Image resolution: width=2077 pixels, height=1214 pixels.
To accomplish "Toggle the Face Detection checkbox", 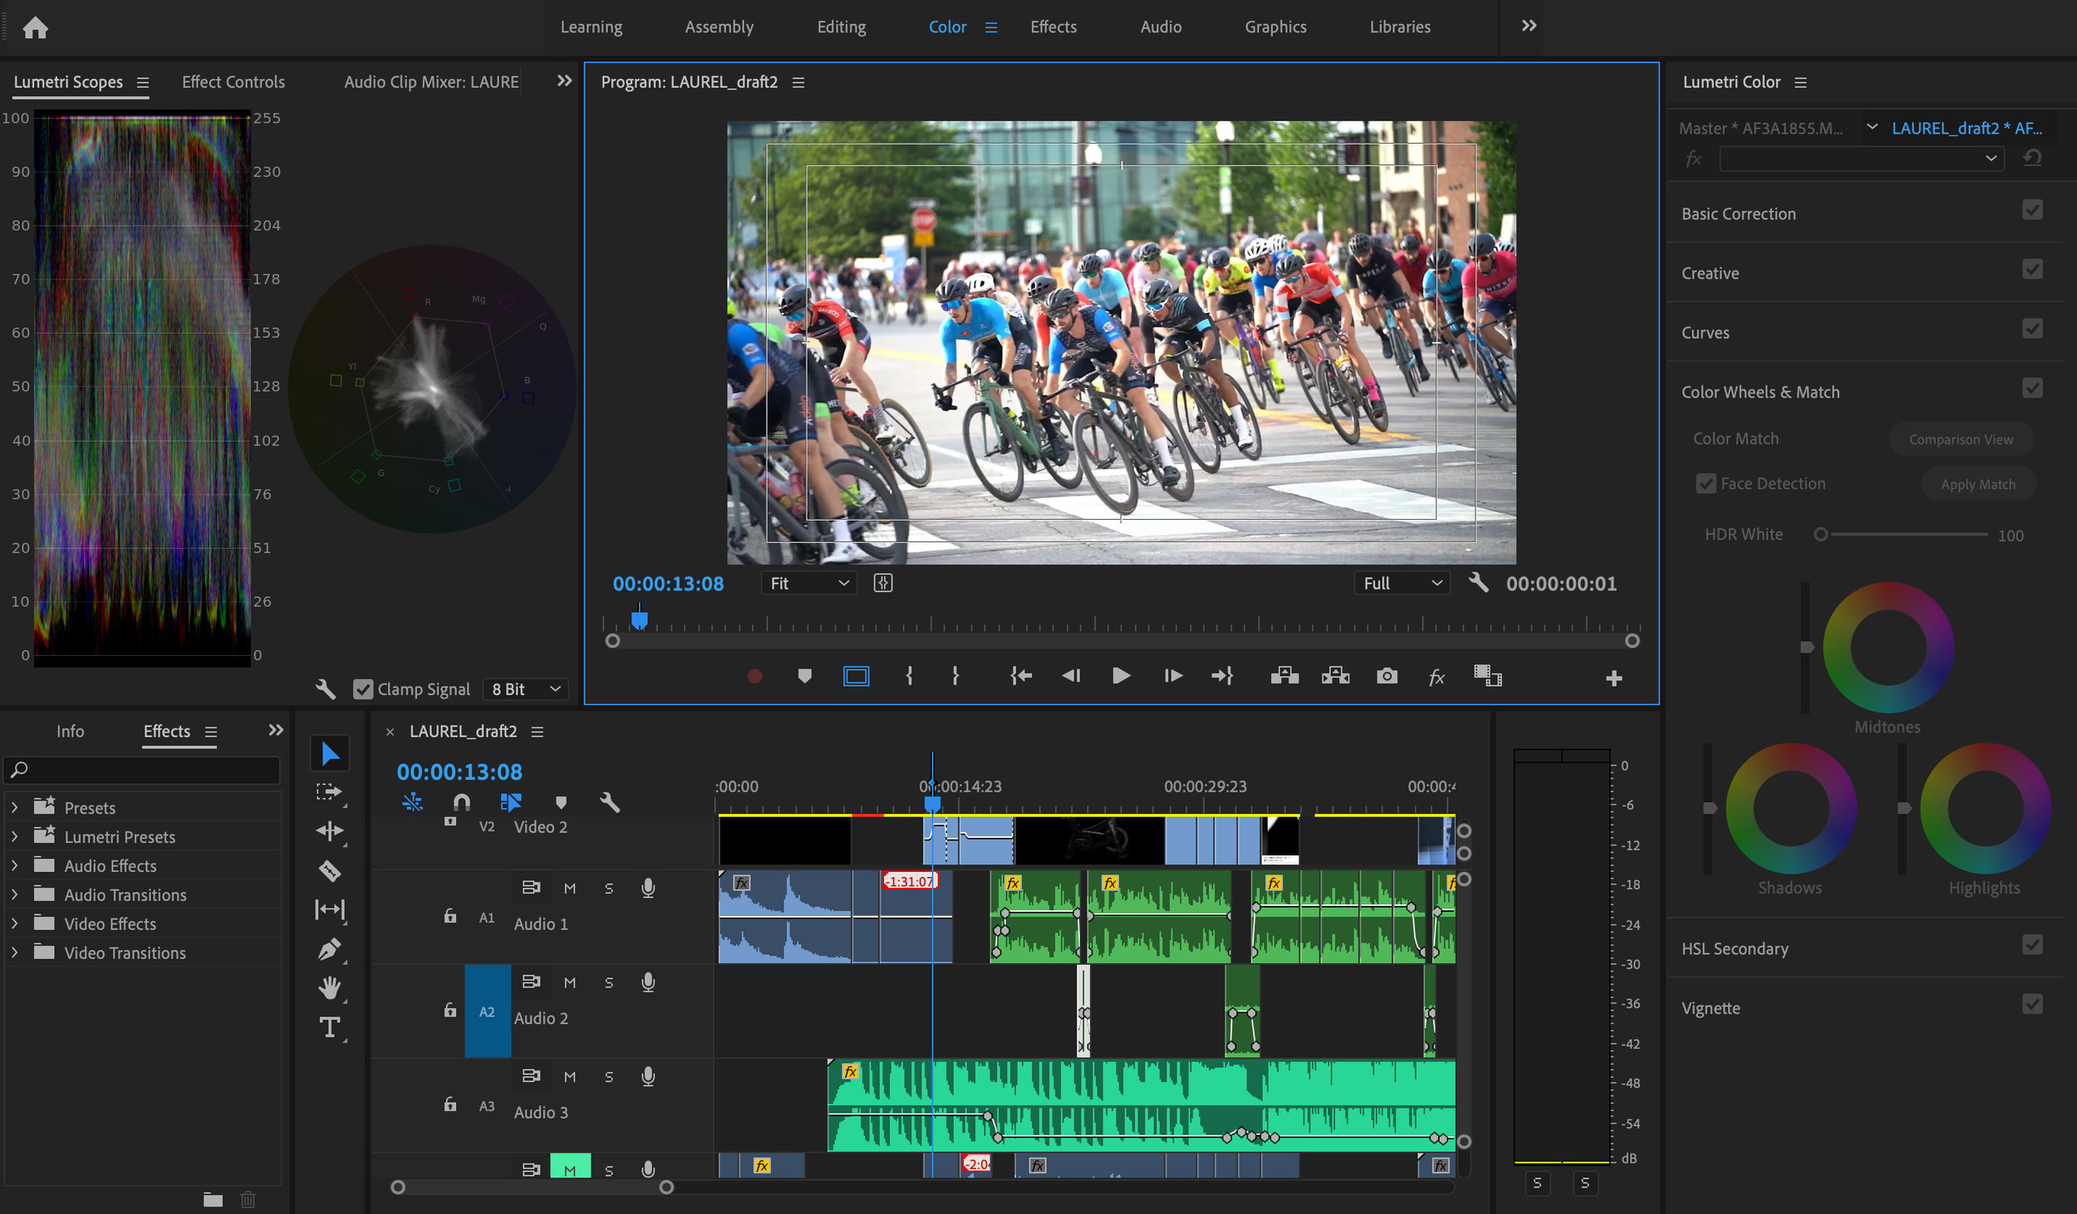I will tap(1706, 483).
